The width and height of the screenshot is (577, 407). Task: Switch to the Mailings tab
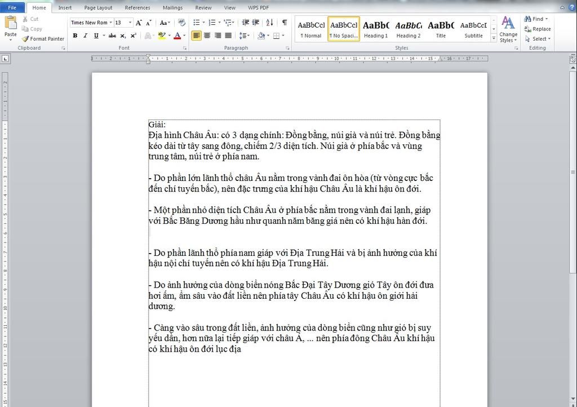click(x=172, y=7)
